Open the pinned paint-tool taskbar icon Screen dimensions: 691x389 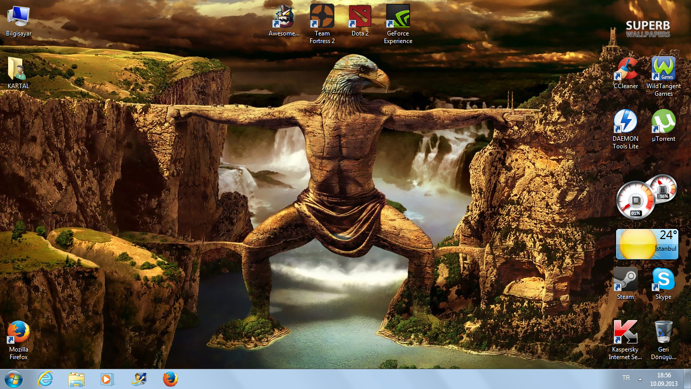(139, 379)
